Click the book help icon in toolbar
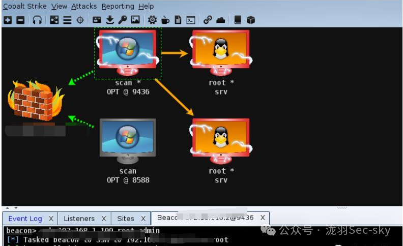The width and height of the screenshot is (403, 246). pyautogui.click(x=238, y=20)
